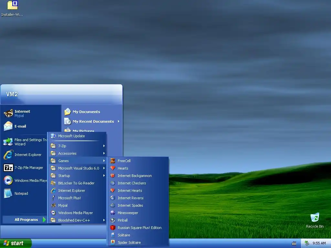The image size is (331, 248).
Task: Click the BitLocker To Go Reader icon
Action: click(53, 183)
